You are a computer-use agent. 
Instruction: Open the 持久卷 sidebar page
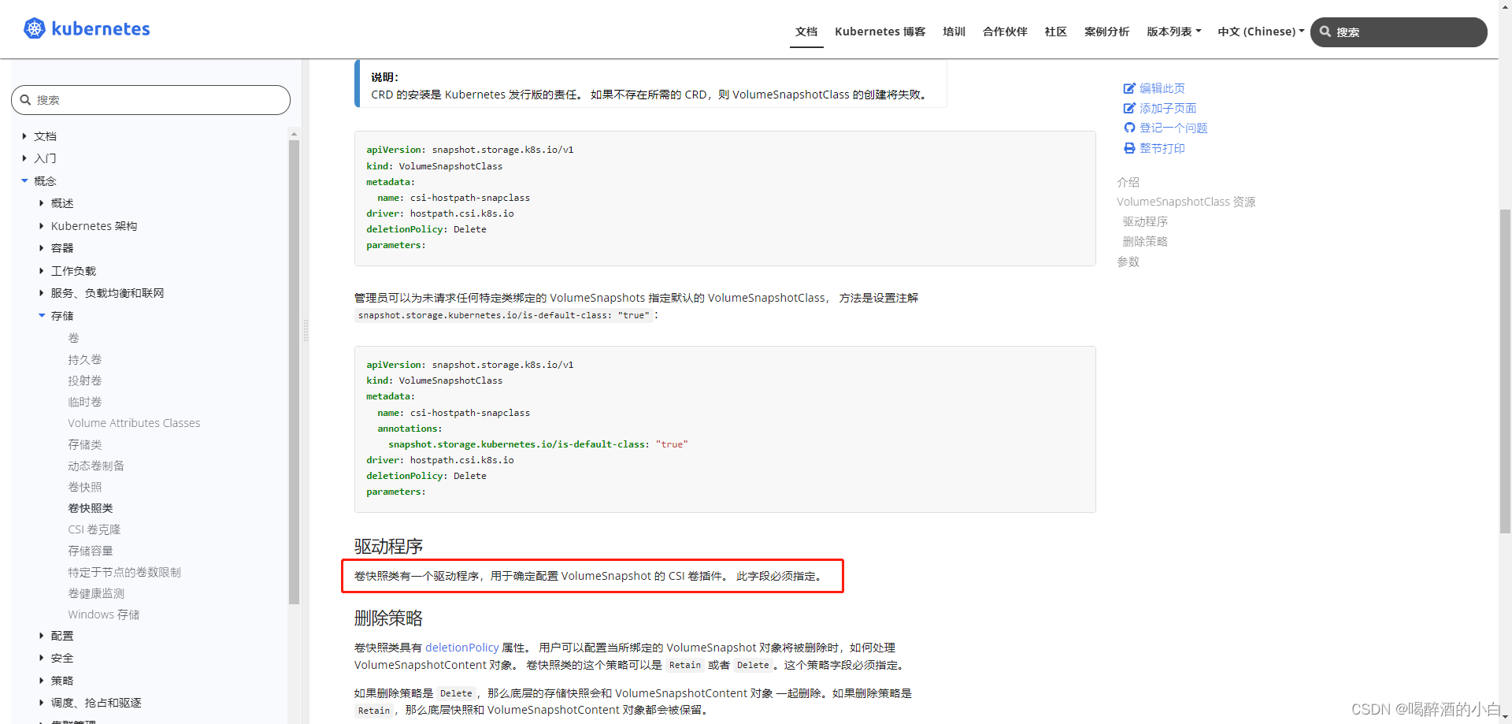click(85, 359)
